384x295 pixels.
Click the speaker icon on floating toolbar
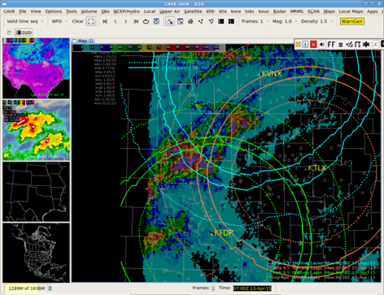(322, 44)
